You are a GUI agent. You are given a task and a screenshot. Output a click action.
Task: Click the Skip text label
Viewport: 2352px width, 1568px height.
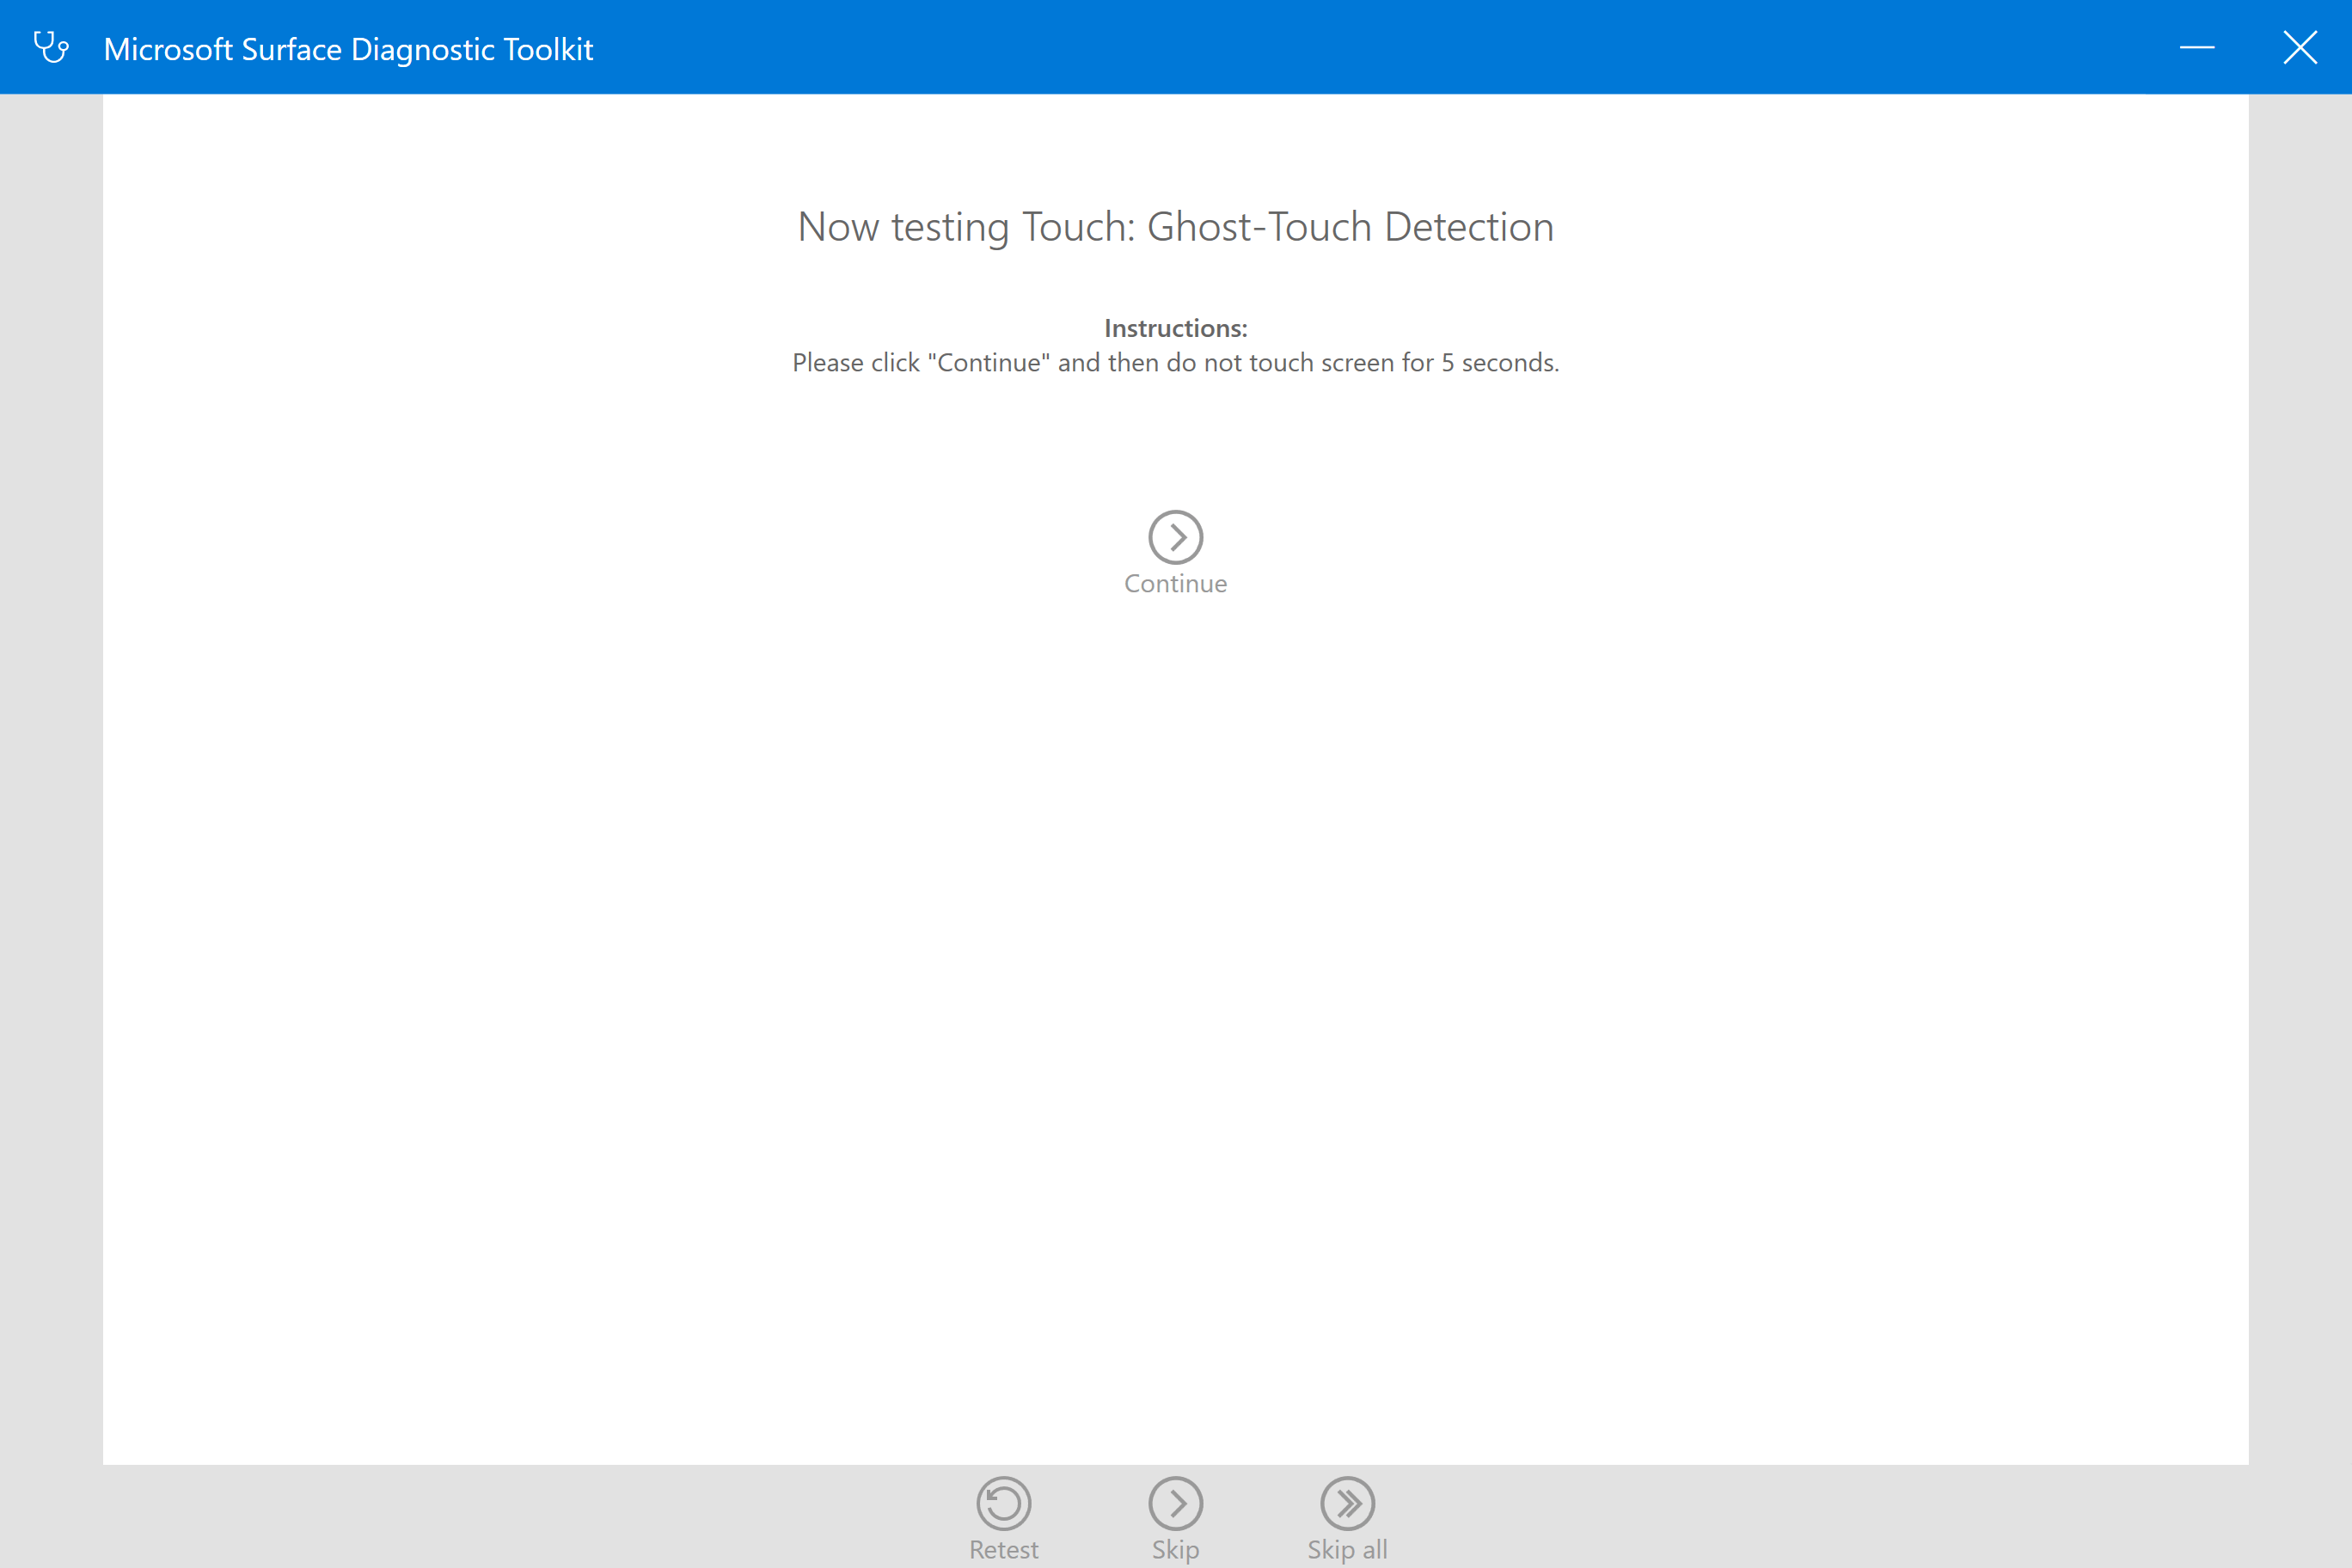coord(1175,1549)
